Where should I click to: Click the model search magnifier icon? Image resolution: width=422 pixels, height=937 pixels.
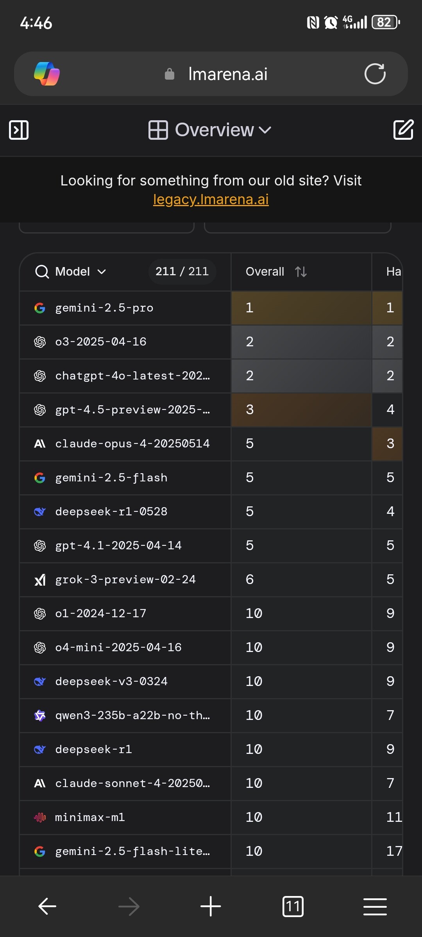point(42,272)
